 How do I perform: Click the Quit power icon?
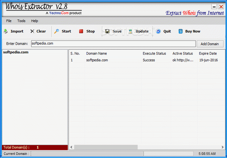158,31
